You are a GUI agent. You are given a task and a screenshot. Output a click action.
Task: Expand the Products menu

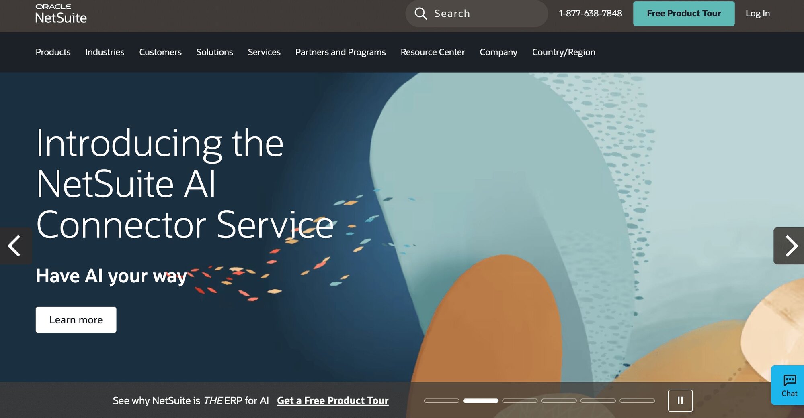53,52
